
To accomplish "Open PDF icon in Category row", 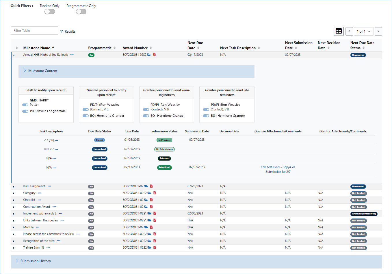I will (x=155, y=193).
